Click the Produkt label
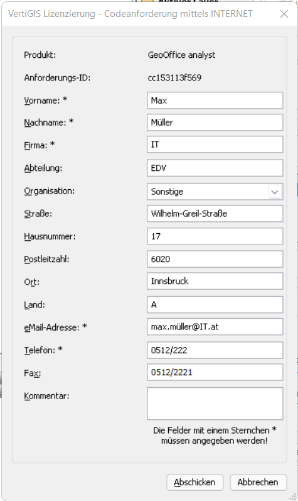This screenshot has width=298, height=501. tap(40, 55)
